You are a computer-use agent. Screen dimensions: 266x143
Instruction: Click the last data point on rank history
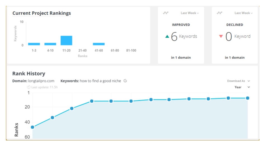(x=248, y=98)
